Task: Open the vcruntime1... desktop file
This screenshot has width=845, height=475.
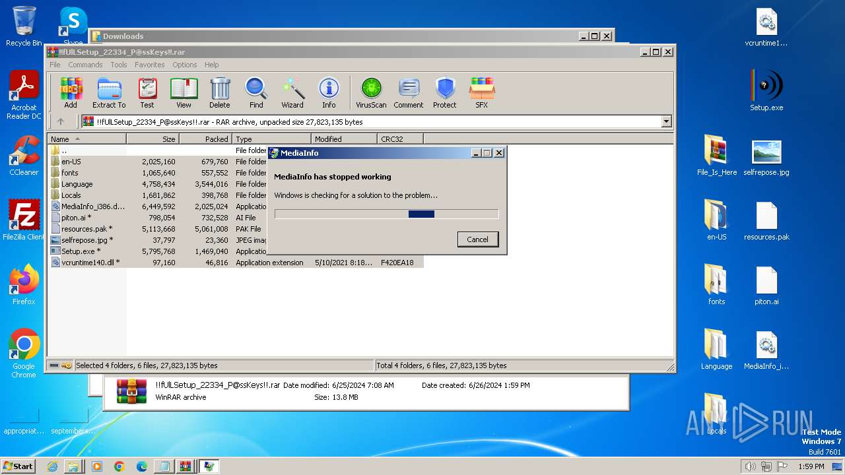Action: click(x=766, y=26)
